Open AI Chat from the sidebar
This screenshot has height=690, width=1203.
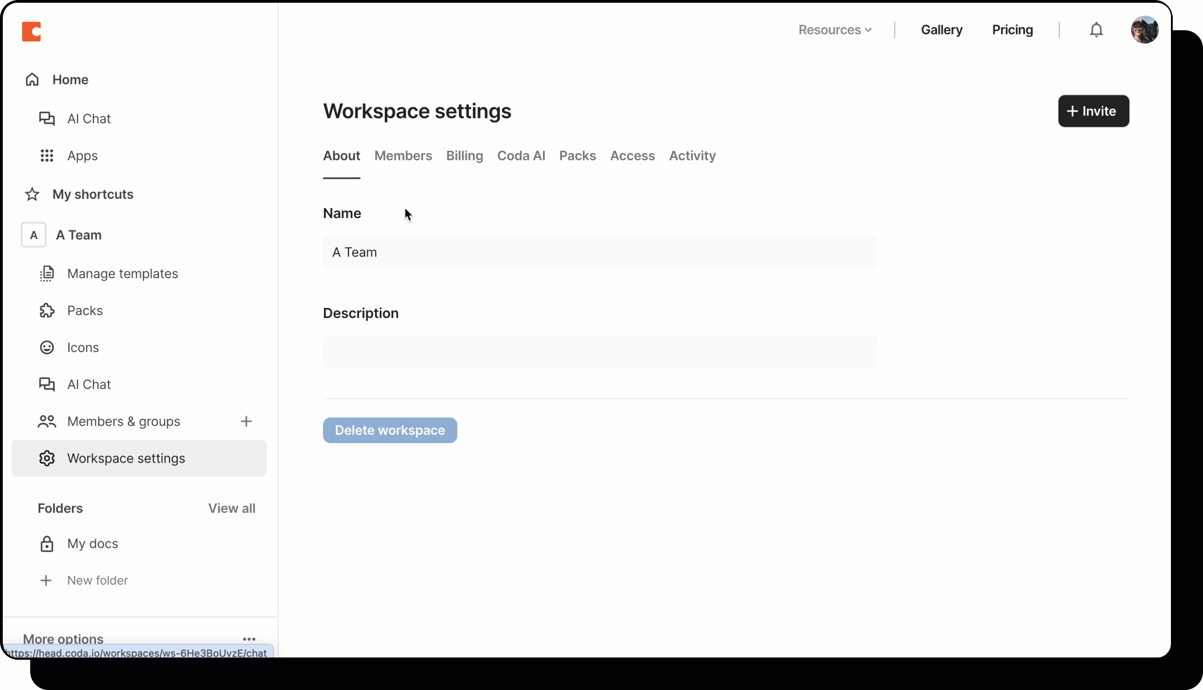tap(88, 118)
